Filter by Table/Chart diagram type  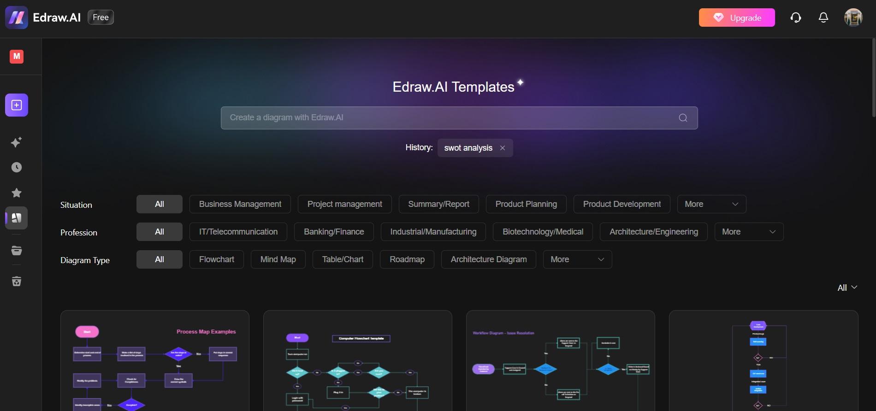[343, 259]
